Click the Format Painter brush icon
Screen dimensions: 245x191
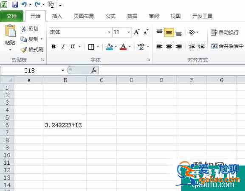pos(24,50)
